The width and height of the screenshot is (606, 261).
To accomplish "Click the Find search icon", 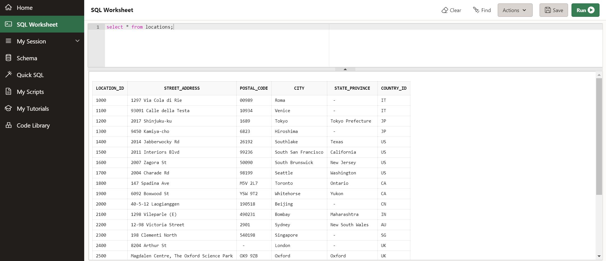I will click(x=476, y=10).
